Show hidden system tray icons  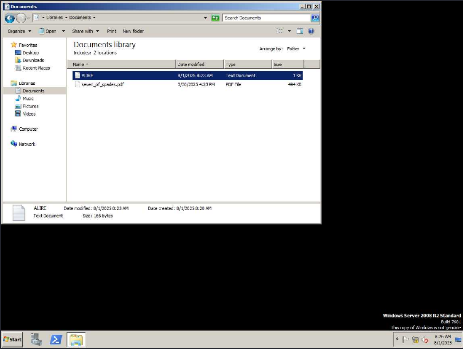click(x=397, y=339)
